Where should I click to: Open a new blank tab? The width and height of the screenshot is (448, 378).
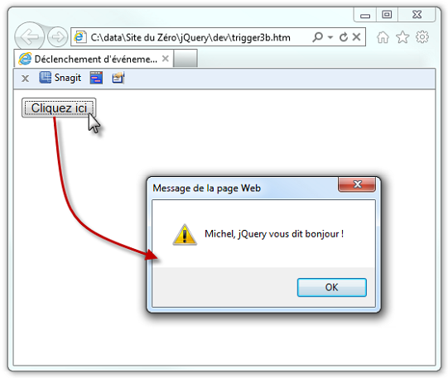pyautogui.click(x=185, y=59)
